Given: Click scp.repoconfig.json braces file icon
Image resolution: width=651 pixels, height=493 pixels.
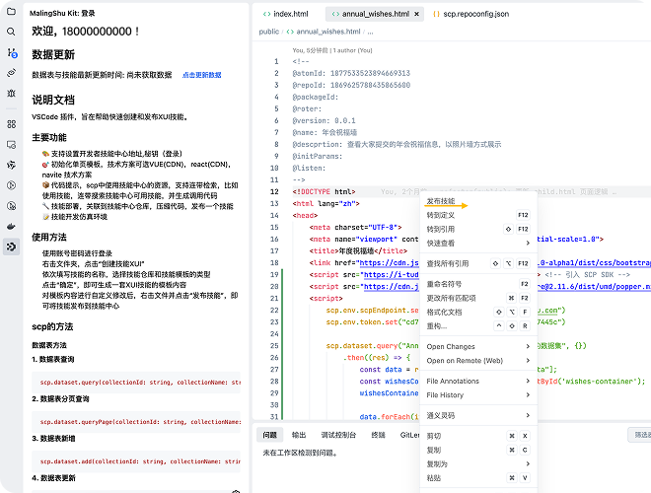Looking at the screenshot, I should pyautogui.click(x=436, y=14).
